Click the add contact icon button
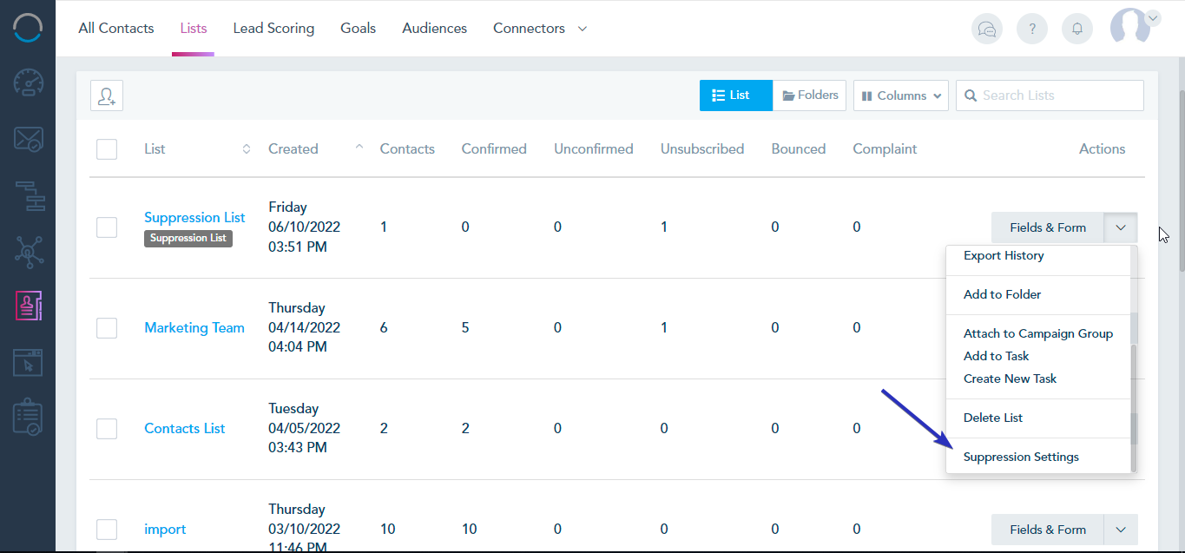1185x553 pixels. pyautogui.click(x=107, y=95)
